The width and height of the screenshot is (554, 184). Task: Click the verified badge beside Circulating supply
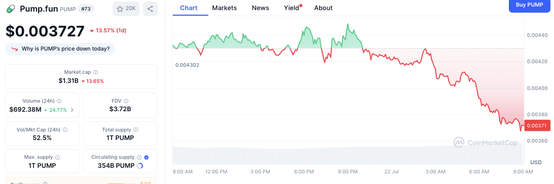point(146,157)
